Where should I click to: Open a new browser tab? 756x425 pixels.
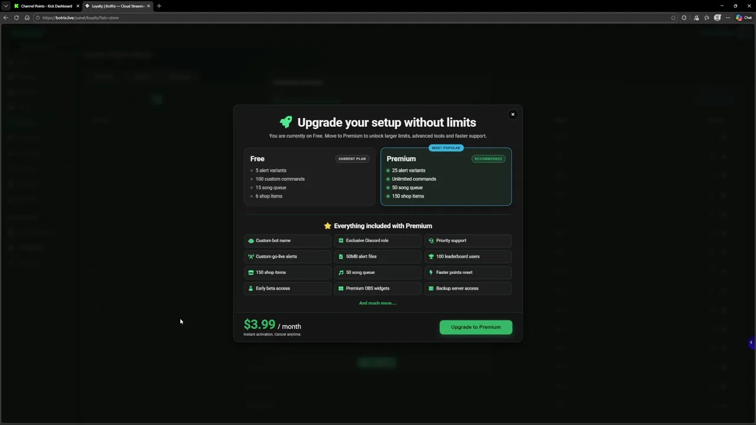[x=159, y=6]
